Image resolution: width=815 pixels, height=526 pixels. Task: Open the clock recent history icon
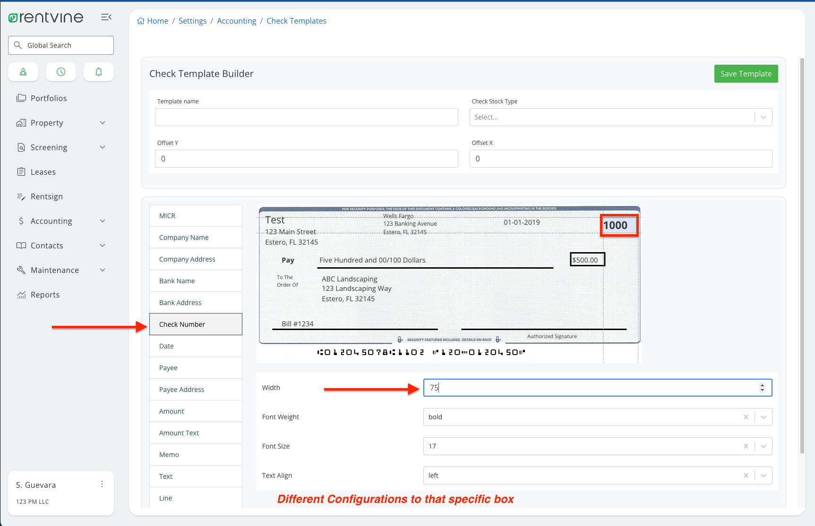click(x=61, y=72)
